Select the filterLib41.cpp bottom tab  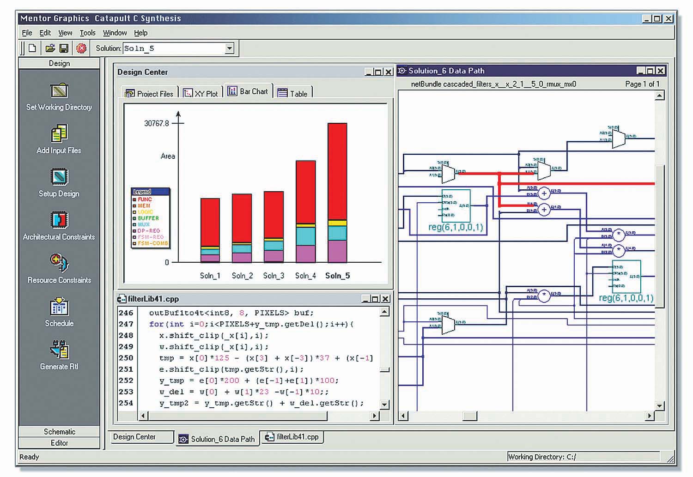(292, 437)
